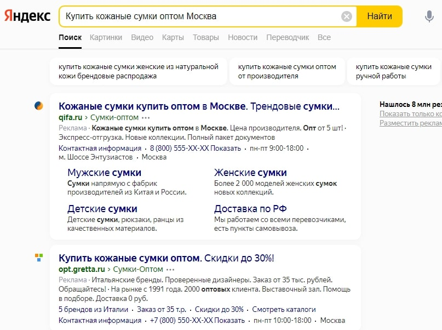Screen dimensions: 442x330
Task: Open the 'Смотреть каталоги' link
Action: coord(284,309)
